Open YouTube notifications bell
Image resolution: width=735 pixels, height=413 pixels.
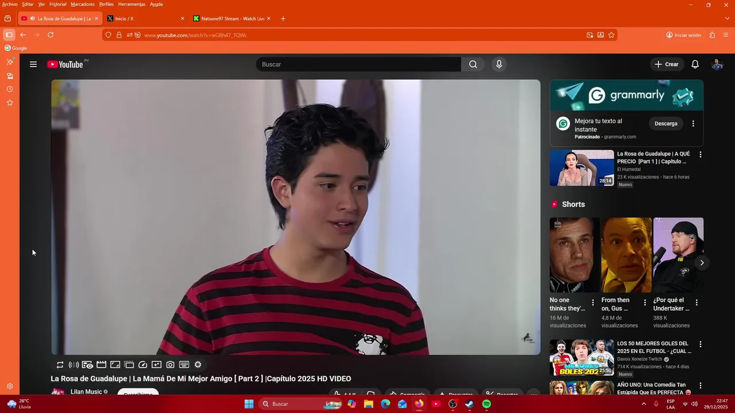tap(695, 64)
